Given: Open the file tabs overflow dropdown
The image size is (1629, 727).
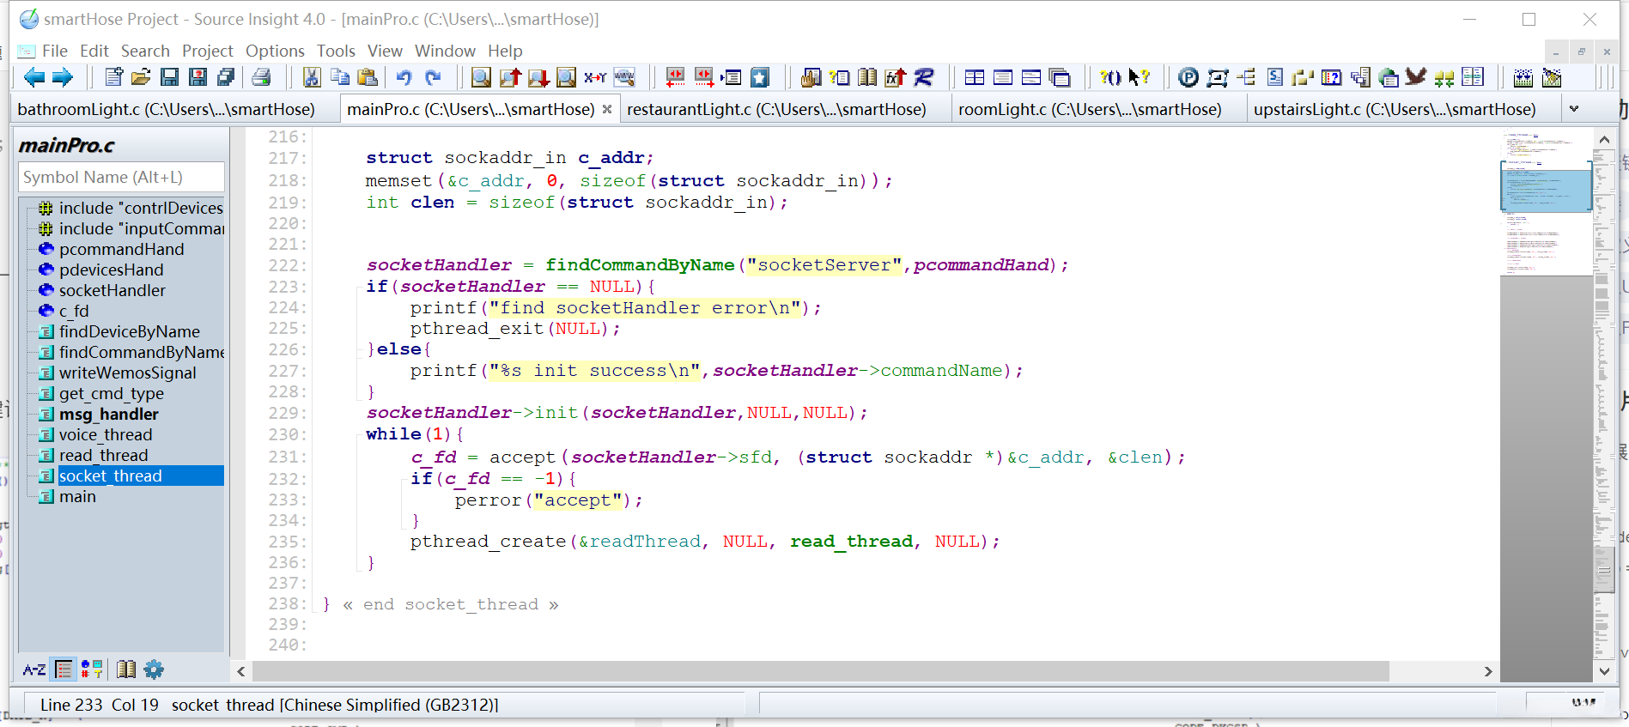Looking at the screenshot, I should pos(1574,109).
